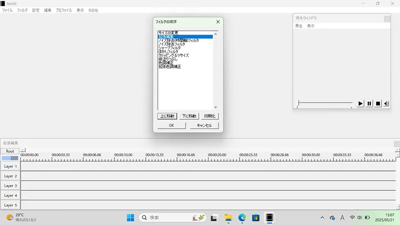Click the loop/return icon beside the stop button

pos(386,104)
